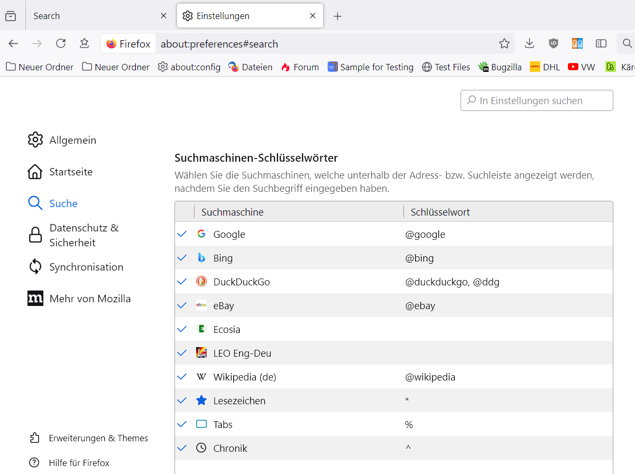
Task: Toggle the sidebar panel icon in toolbar
Action: [x=601, y=44]
